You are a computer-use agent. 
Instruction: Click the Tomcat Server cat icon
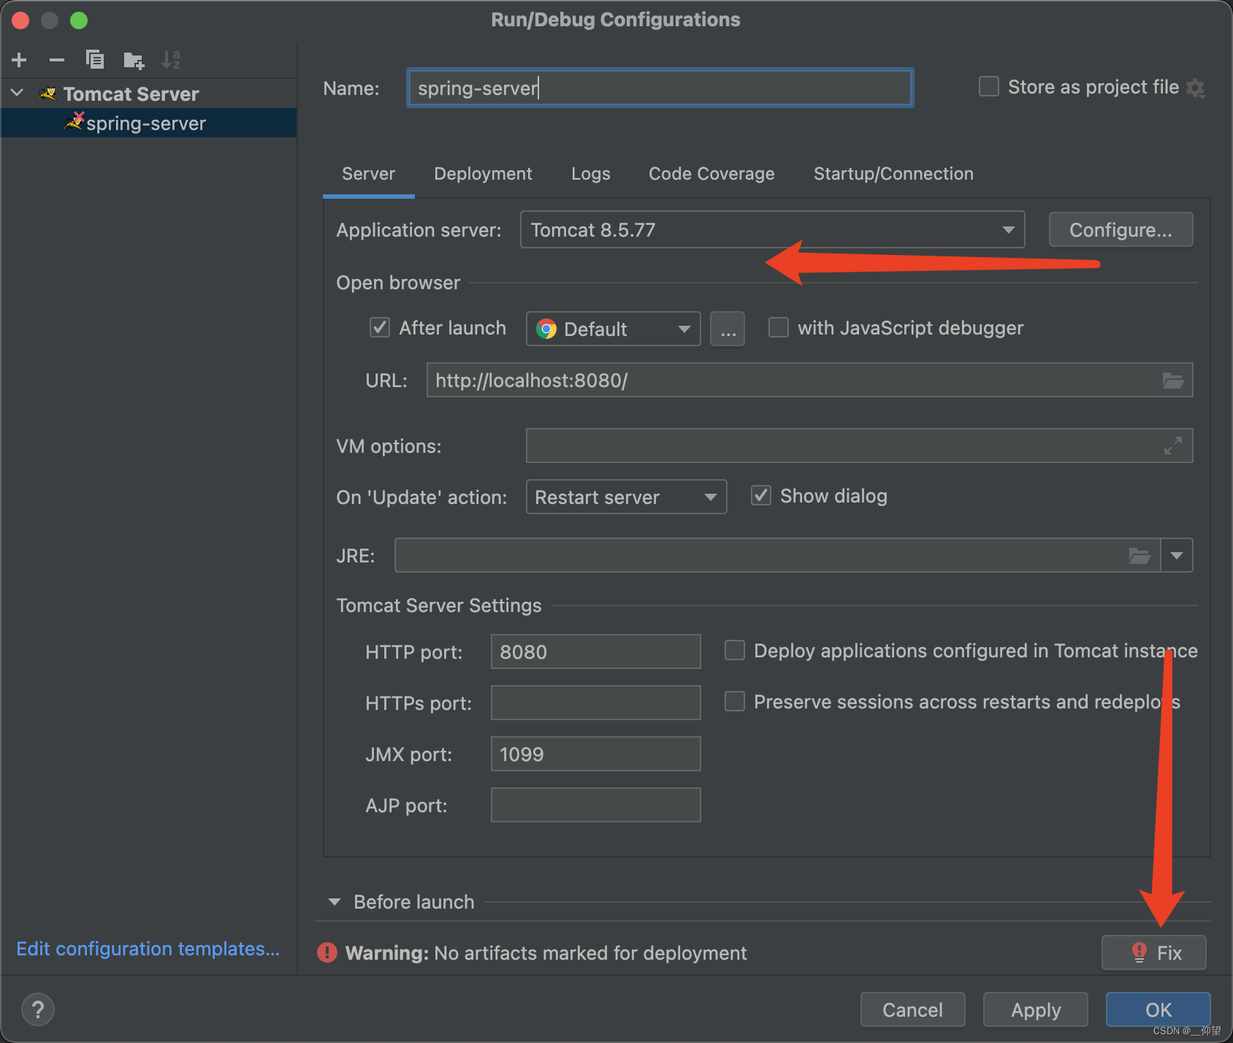47,93
